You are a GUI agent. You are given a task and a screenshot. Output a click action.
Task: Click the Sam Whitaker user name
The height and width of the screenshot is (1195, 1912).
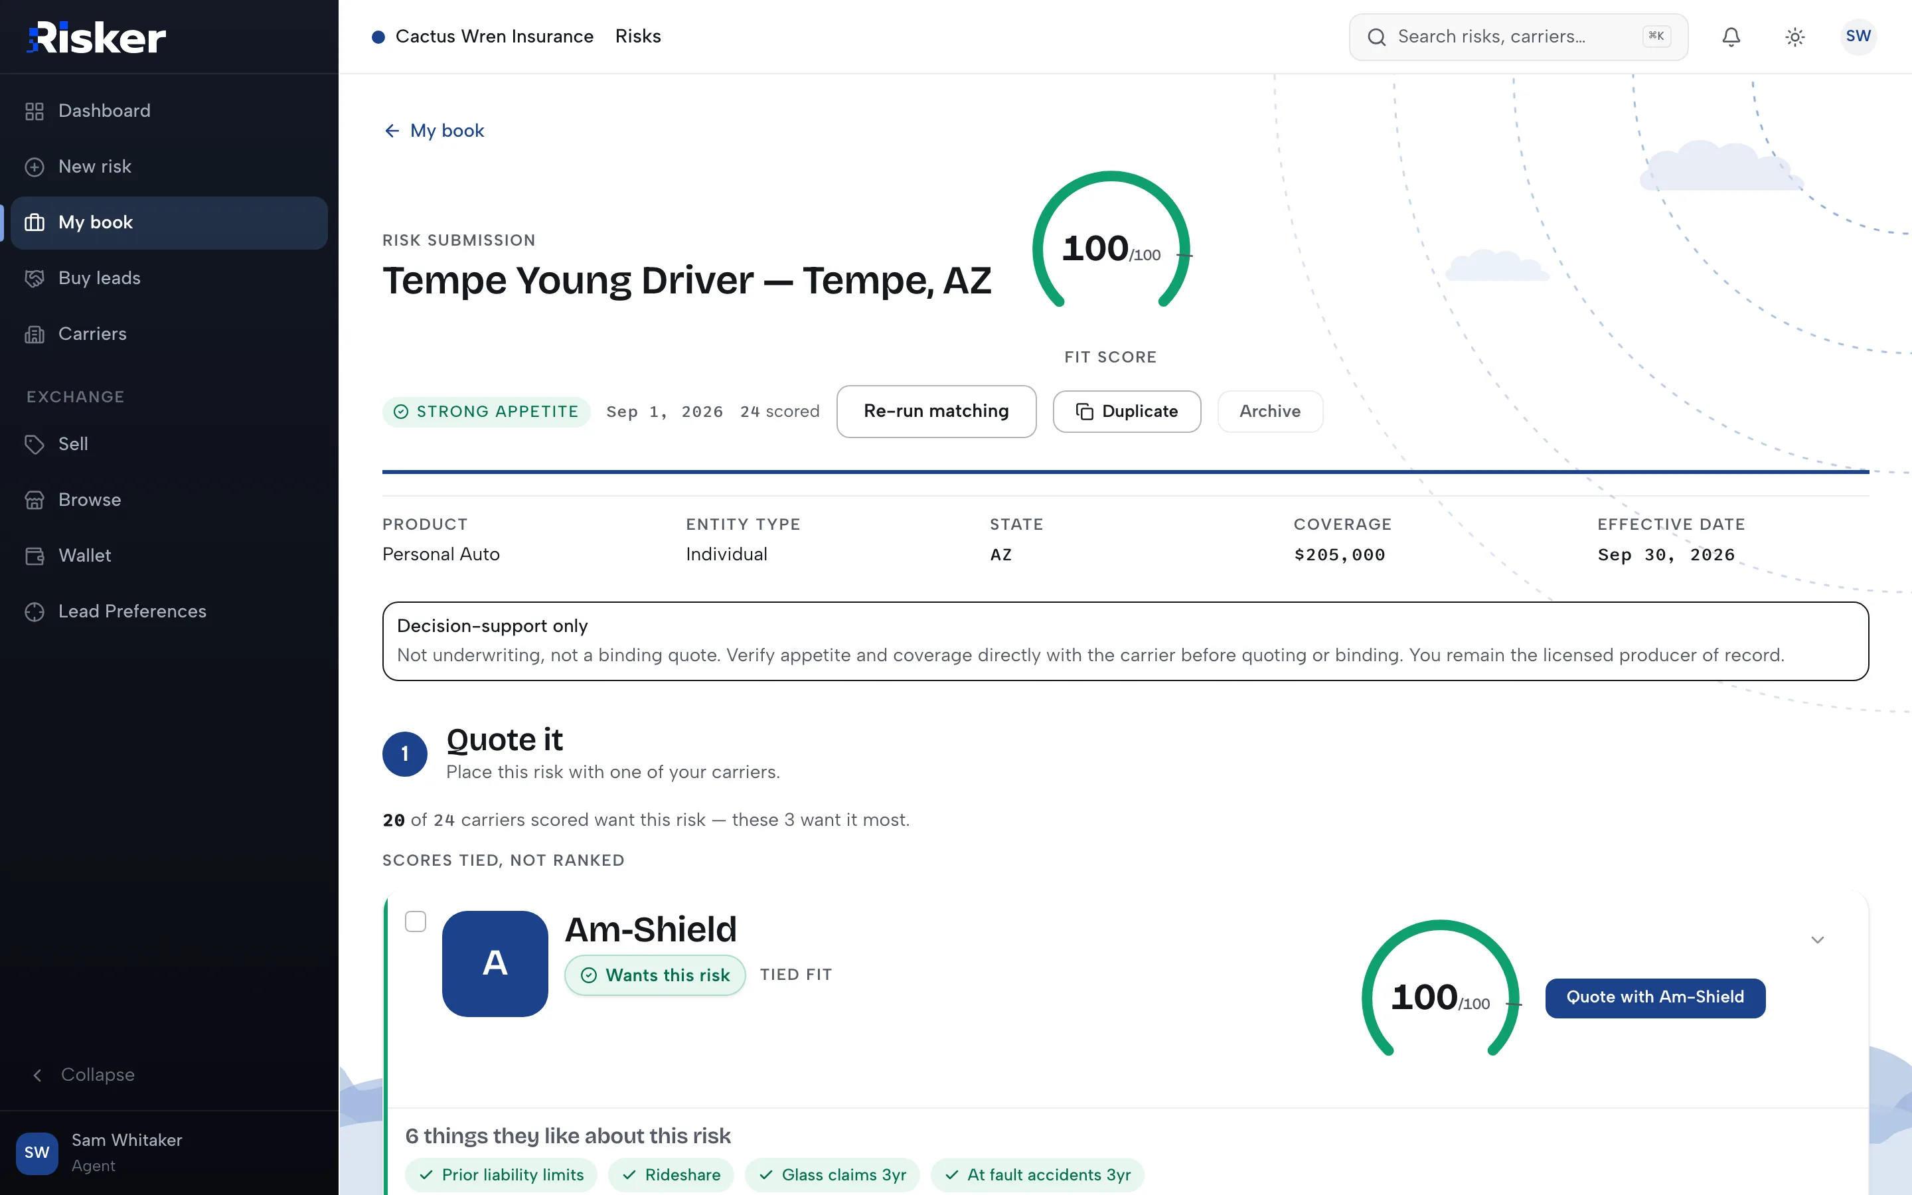[x=126, y=1141]
